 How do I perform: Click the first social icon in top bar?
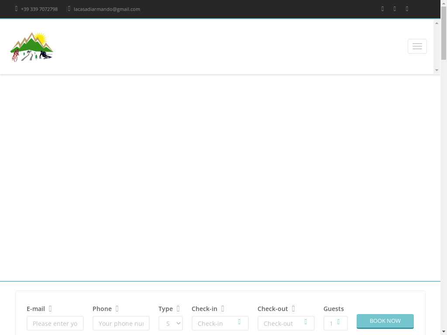pyautogui.click(x=382, y=9)
